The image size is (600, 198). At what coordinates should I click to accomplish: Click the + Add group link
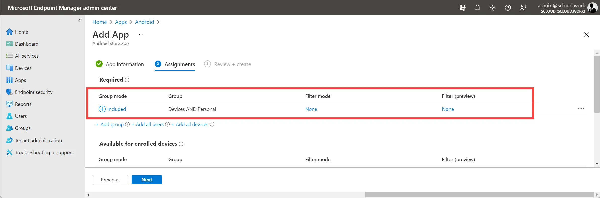110,124
